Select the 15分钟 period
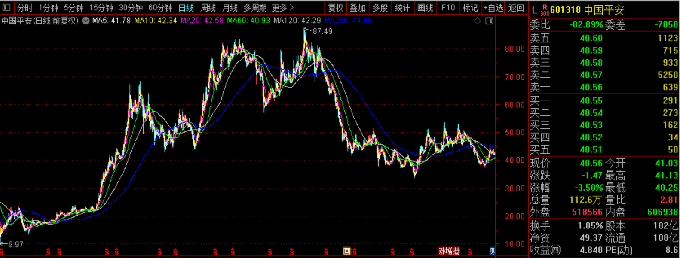Image resolution: width=680 pixels, height=258 pixels. coord(101,8)
